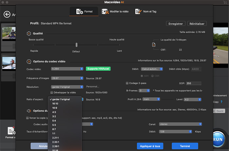
Task: Click the audio options speaker icon
Action: coord(29,111)
